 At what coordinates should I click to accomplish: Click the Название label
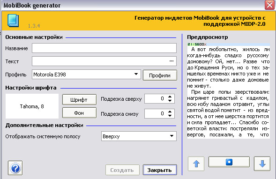(16, 48)
